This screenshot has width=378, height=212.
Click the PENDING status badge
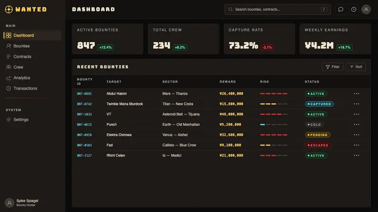(318, 135)
